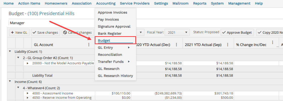Collapse the Income (Count: 6) group
The width and height of the screenshot is (283, 101).
[x=10, y=82]
